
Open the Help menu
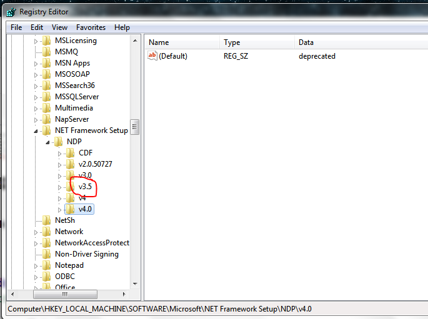click(x=122, y=27)
